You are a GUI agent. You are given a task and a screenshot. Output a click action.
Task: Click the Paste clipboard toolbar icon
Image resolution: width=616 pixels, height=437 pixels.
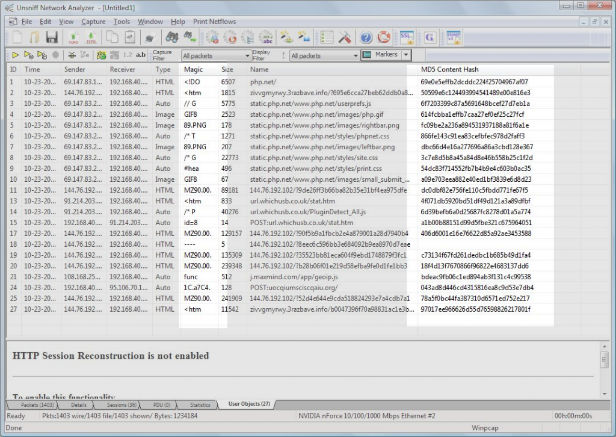[x=130, y=37]
